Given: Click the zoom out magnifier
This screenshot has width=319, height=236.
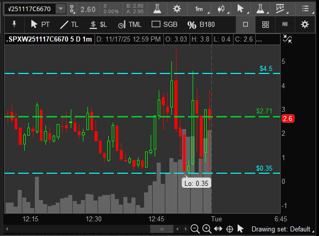Looking at the screenshot, I should [195, 229].
